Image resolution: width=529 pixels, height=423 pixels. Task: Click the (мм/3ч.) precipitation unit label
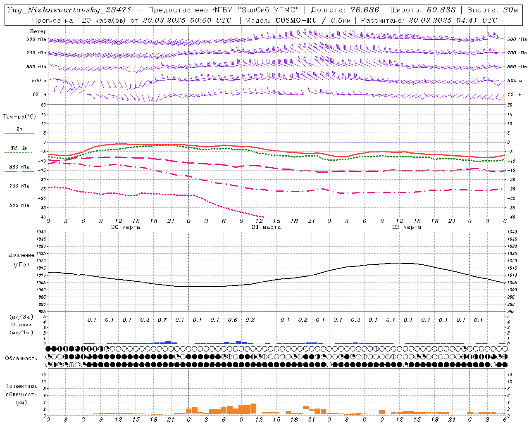pos(21,317)
